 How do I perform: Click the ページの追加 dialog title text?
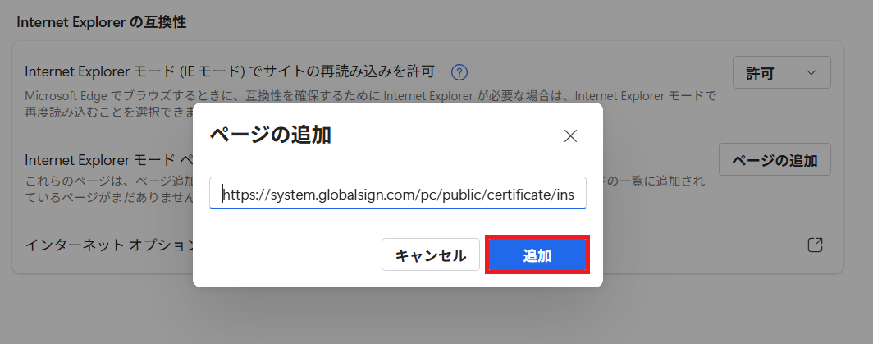pyautogui.click(x=271, y=135)
